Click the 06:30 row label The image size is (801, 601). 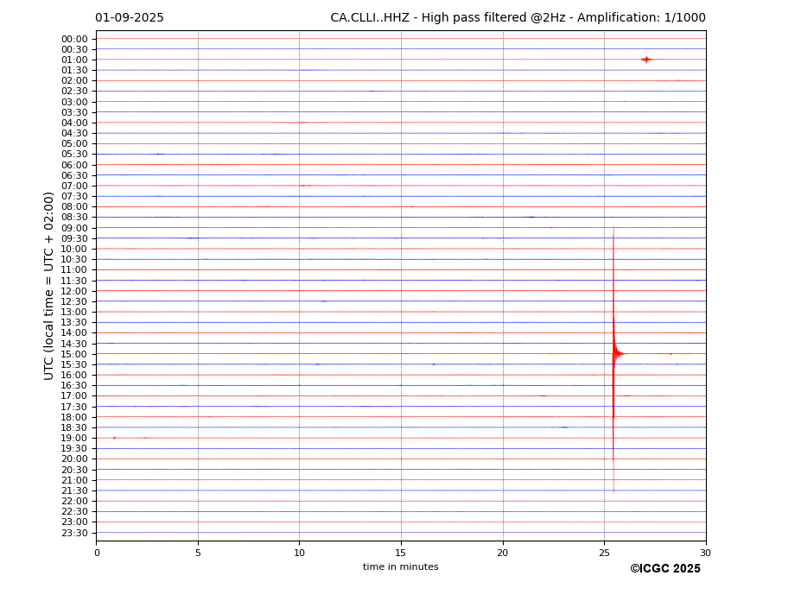pyautogui.click(x=74, y=175)
